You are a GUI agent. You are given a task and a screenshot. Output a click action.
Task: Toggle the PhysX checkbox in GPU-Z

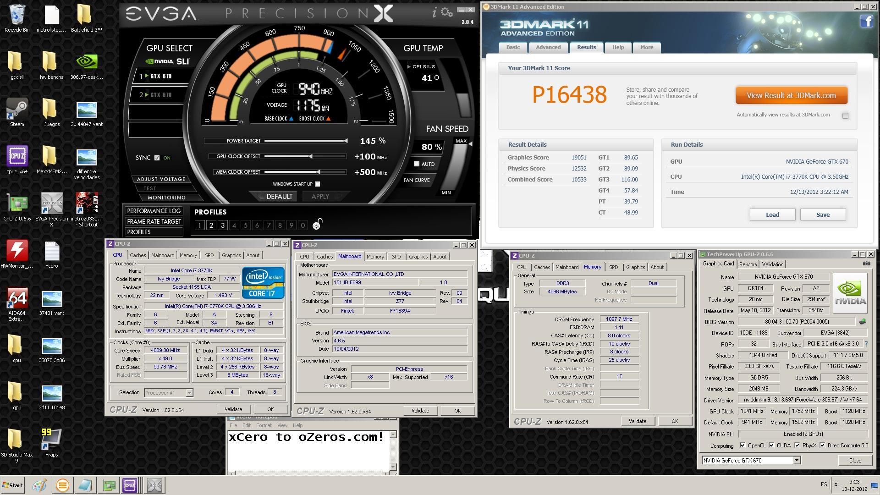797,445
